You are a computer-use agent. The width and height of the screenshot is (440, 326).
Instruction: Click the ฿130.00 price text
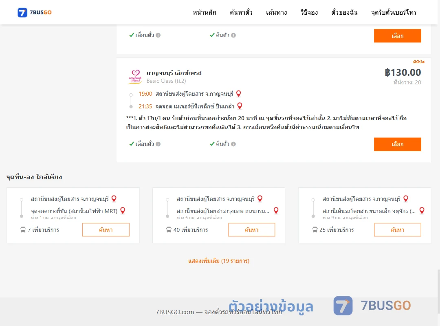tap(403, 73)
